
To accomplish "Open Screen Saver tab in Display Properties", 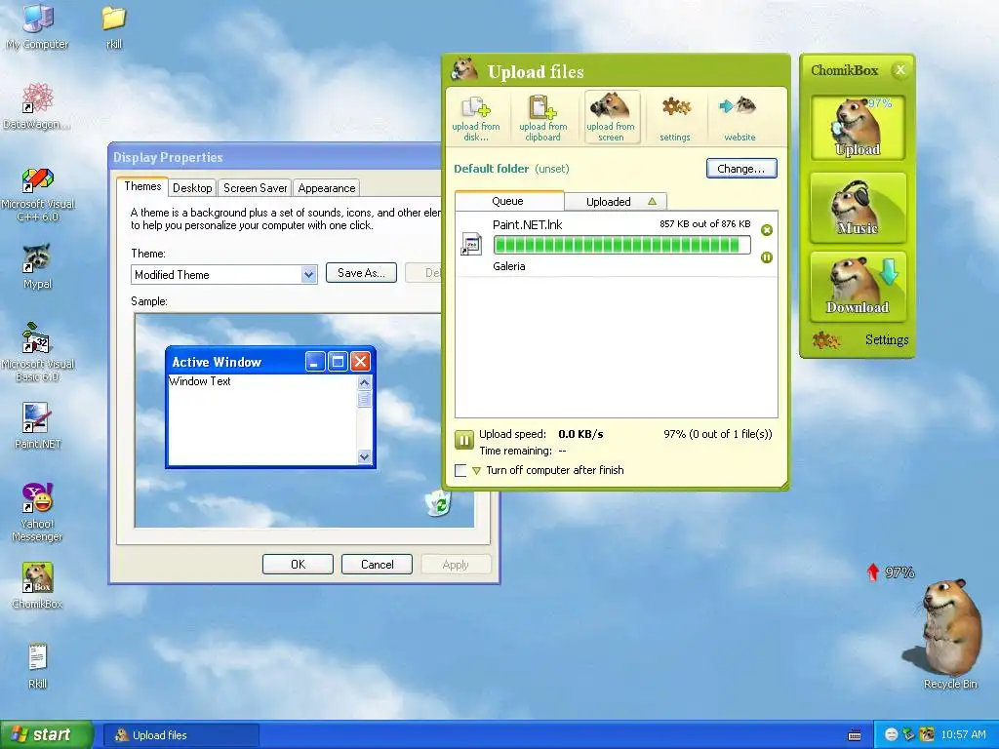I will [x=255, y=188].
